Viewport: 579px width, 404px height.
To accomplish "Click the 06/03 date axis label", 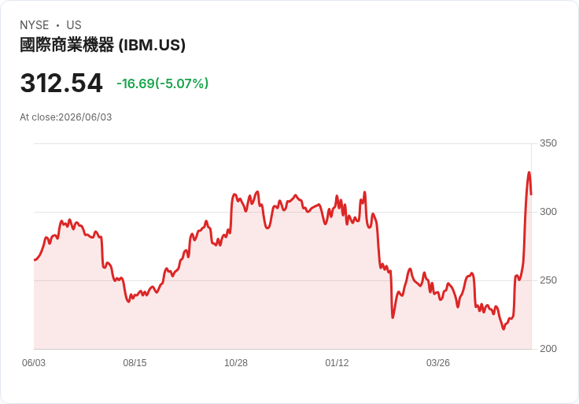I will click(34, 363).
